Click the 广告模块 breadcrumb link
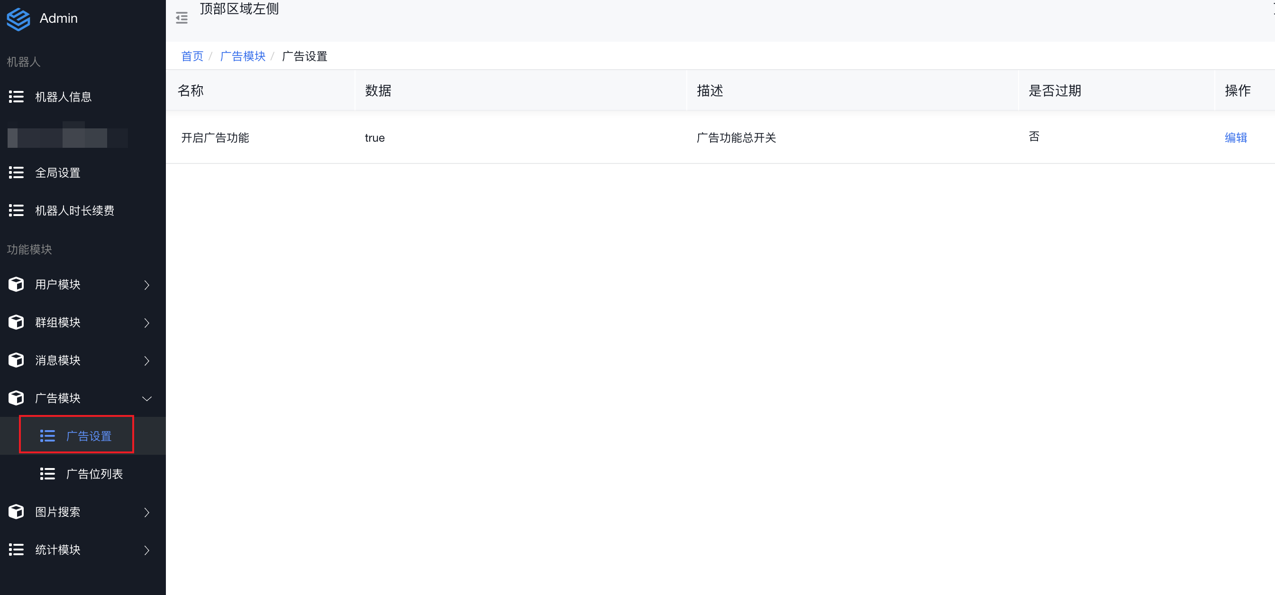This screenshot has height=595, width=1275. pos(243,56)
